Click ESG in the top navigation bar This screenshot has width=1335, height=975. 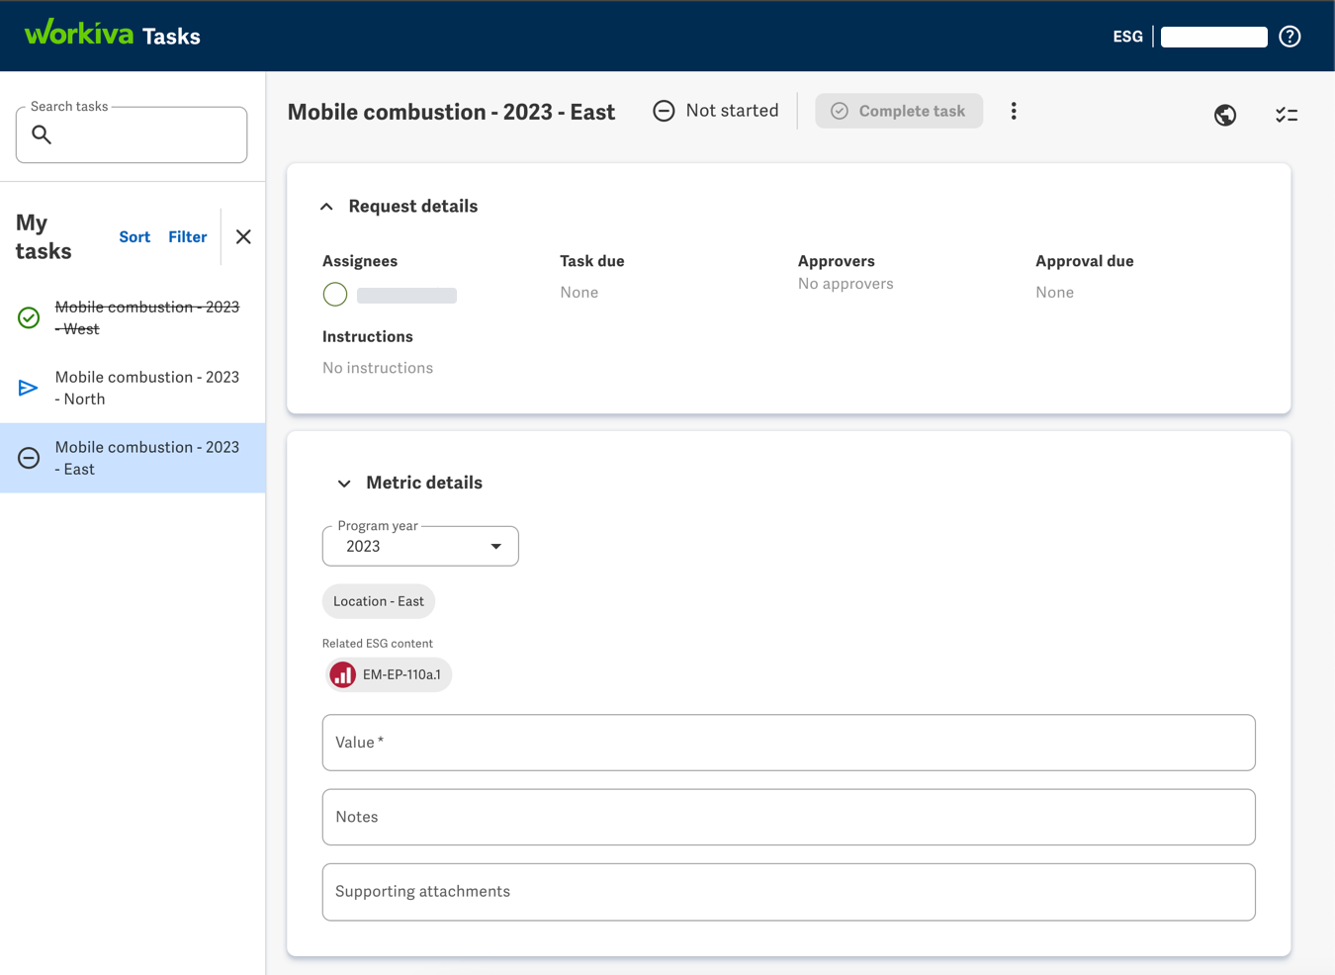click(x=1128, y=36)
